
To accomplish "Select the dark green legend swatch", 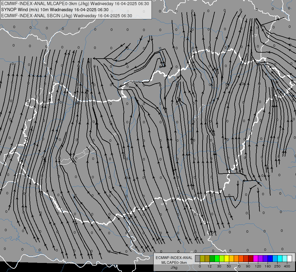I will click(x=212, y=258).
